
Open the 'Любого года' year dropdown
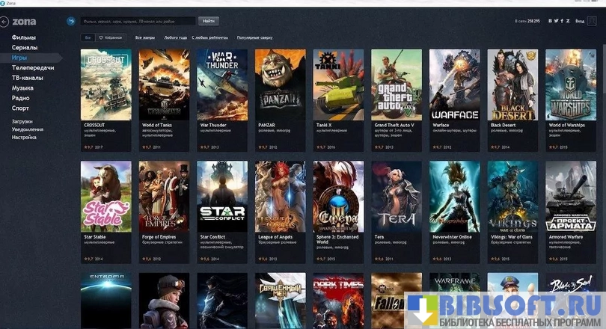coord(175,37)
